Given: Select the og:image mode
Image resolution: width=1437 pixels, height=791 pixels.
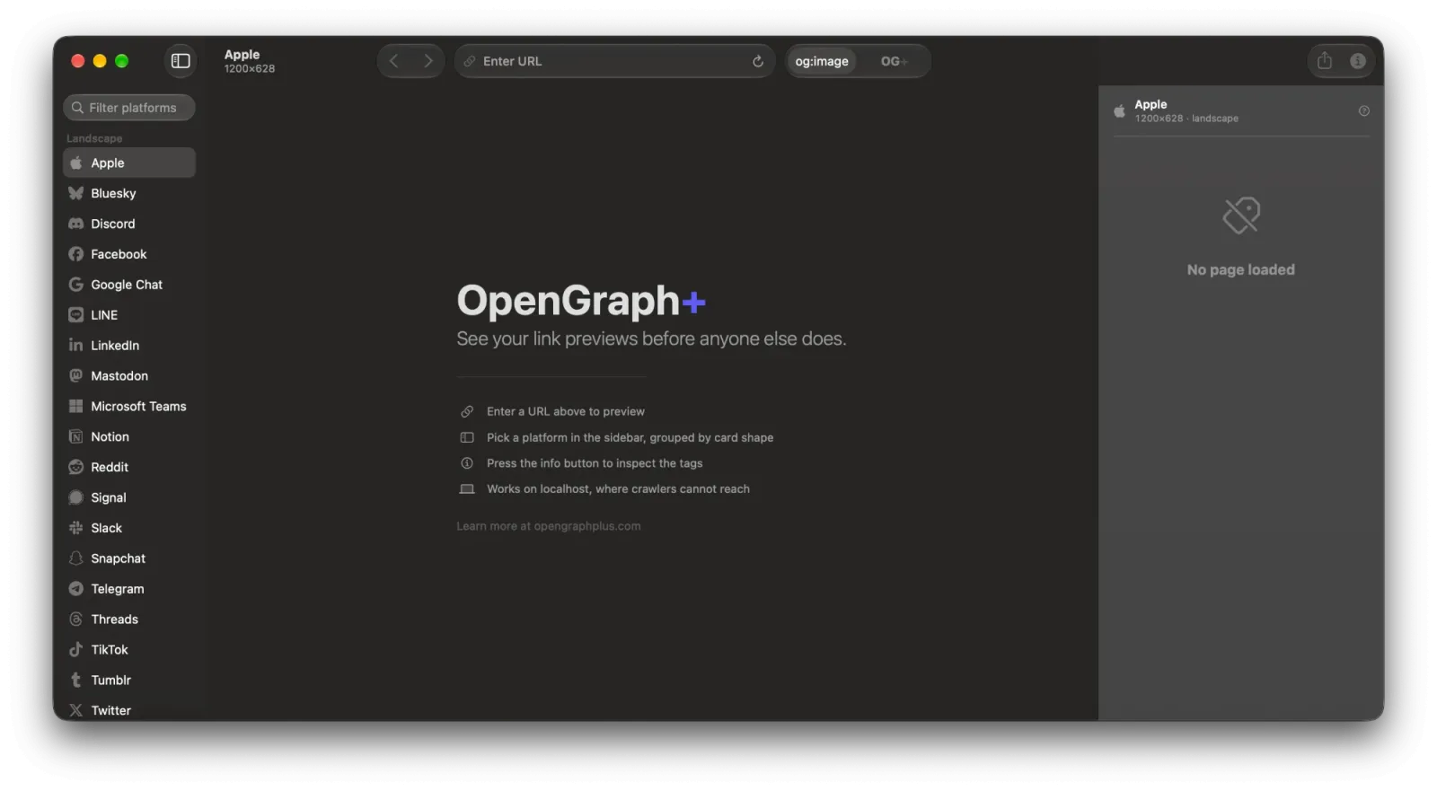Looking at the screenshot, I should click(x=822, y=61).
